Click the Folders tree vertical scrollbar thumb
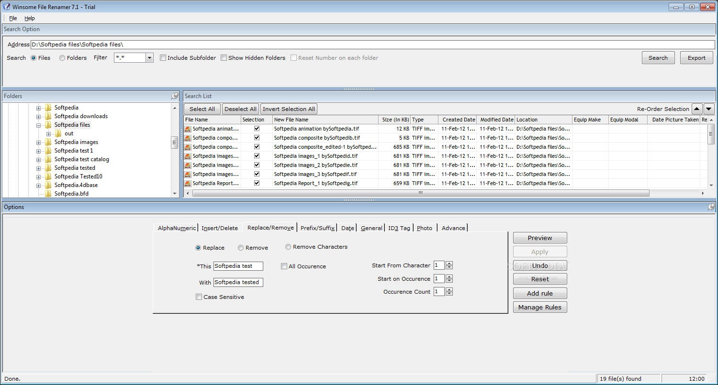 point(175,143)
